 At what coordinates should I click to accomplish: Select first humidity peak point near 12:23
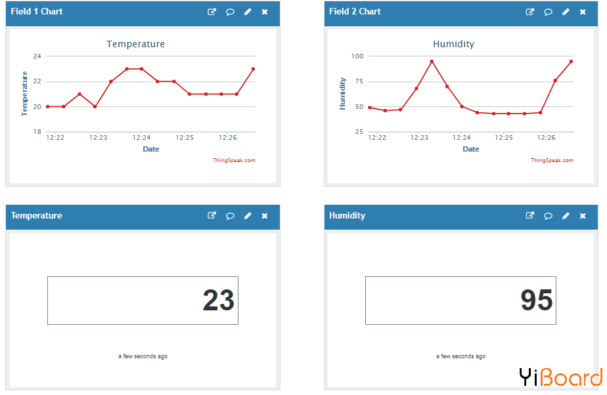pyautogui.click(x=432, y=62)
